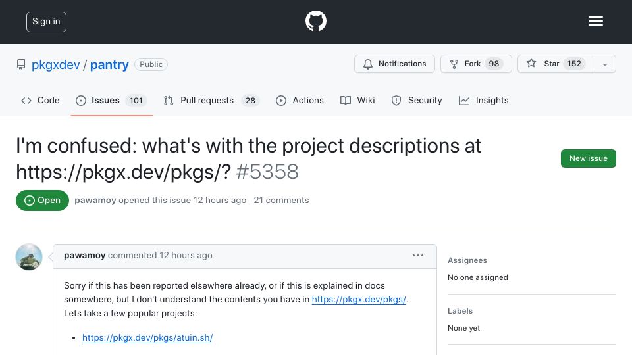Go to Pull requests tab
This screenshot has width=632, height=355.
pyautogui.click(x=211, y=100)
